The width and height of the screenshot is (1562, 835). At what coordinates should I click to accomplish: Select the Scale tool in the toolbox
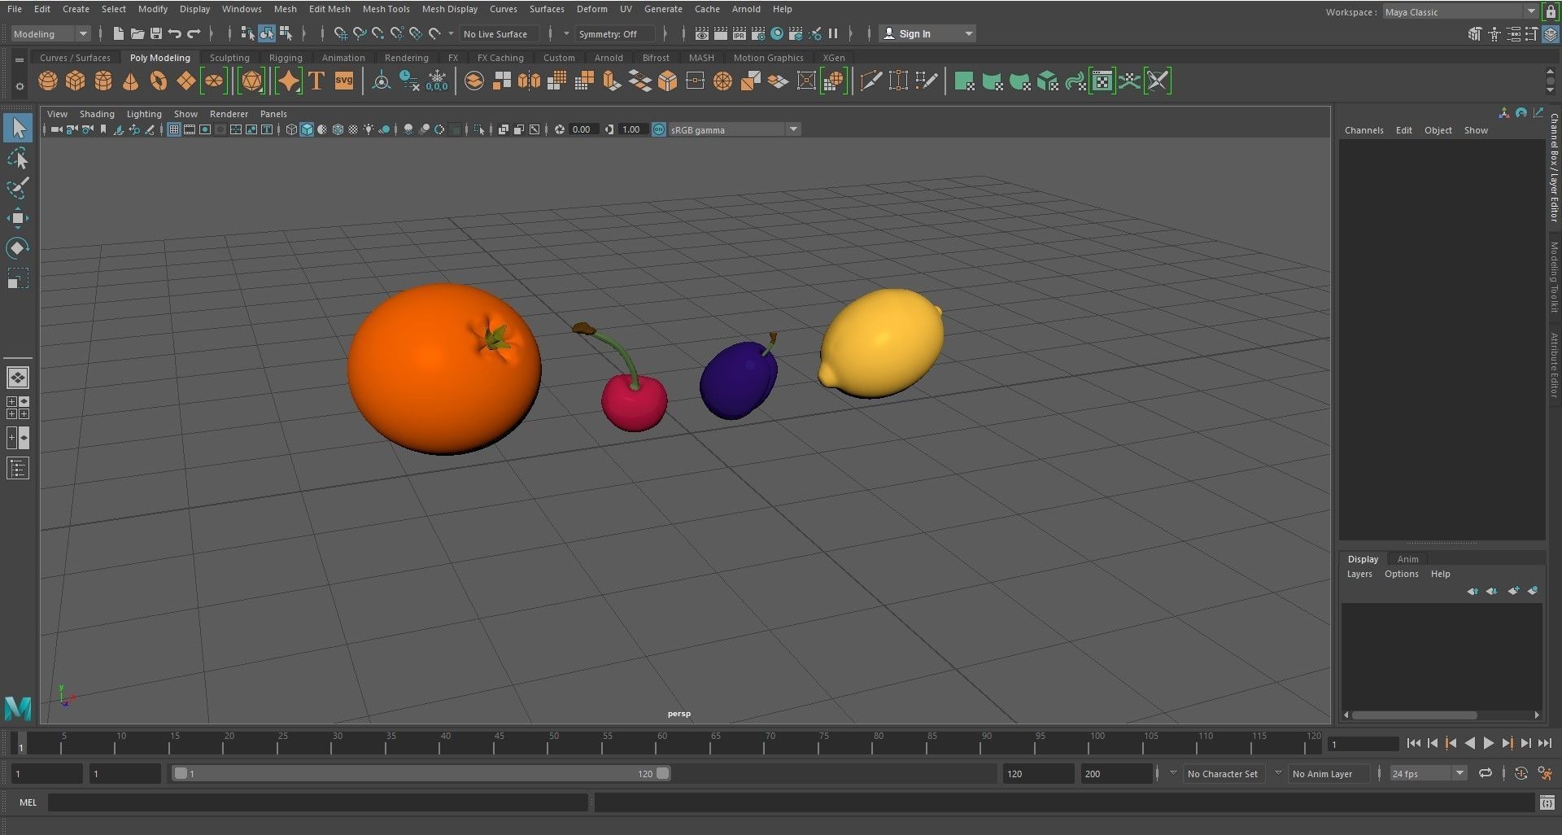18,278
